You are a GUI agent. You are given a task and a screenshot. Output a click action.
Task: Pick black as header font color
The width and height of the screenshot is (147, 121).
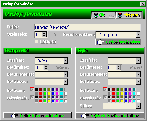tap(109, 89)
